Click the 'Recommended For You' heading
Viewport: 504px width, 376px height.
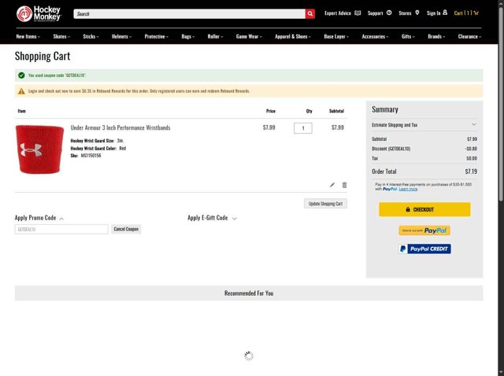tap(249, 293)
